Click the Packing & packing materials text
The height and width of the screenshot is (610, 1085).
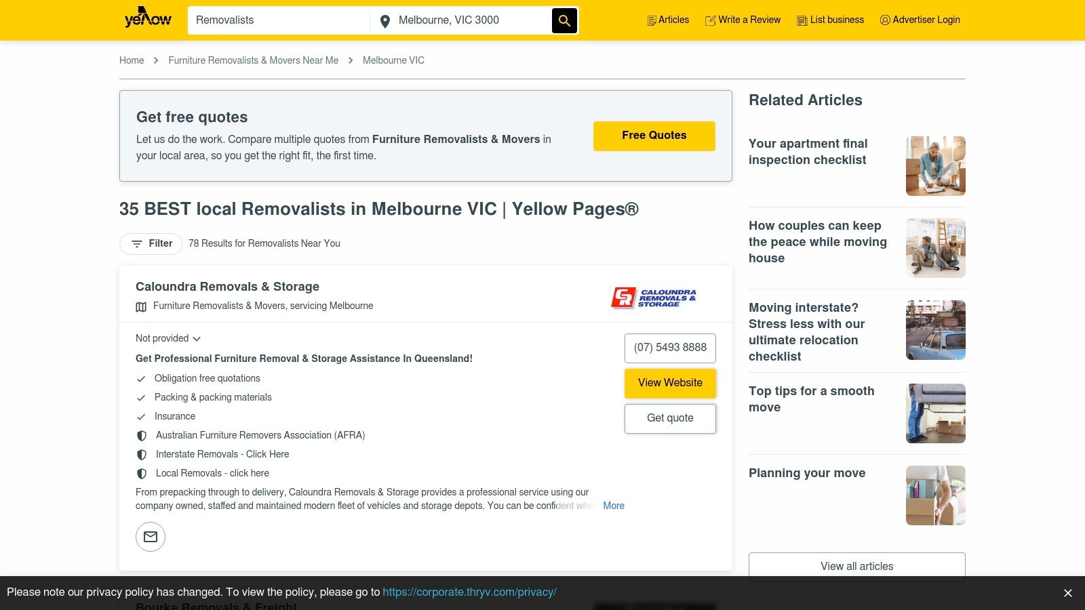(213, 397)
